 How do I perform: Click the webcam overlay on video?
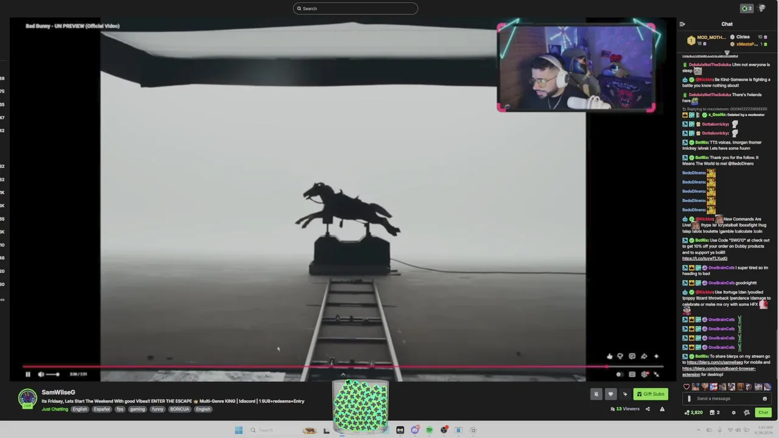click(x=576, y=67)
